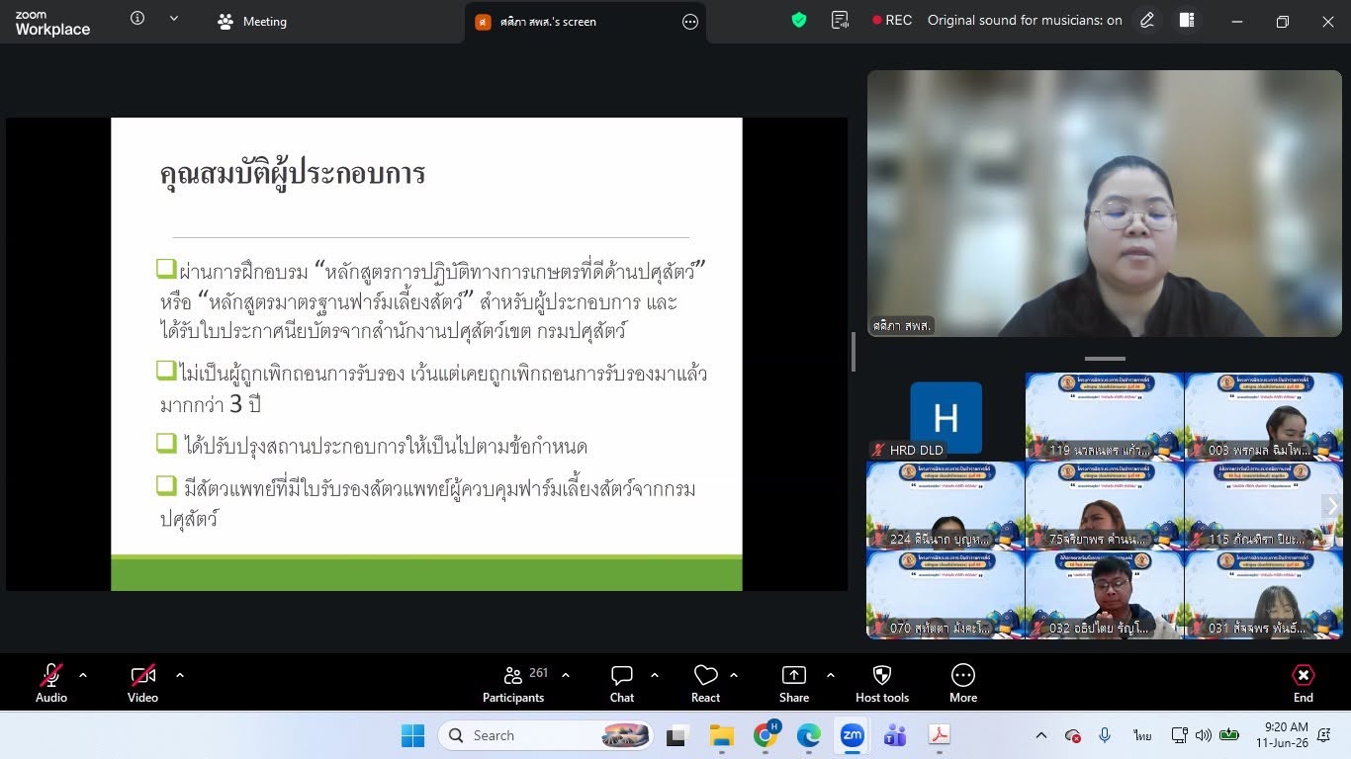Open the More options menu

963,684
